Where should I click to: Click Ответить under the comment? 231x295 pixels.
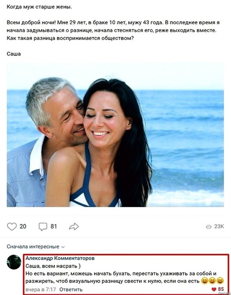point(71,289)
